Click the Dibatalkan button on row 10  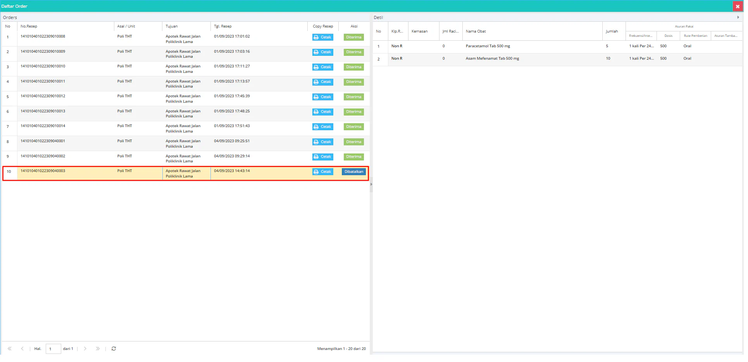[353, 172]
